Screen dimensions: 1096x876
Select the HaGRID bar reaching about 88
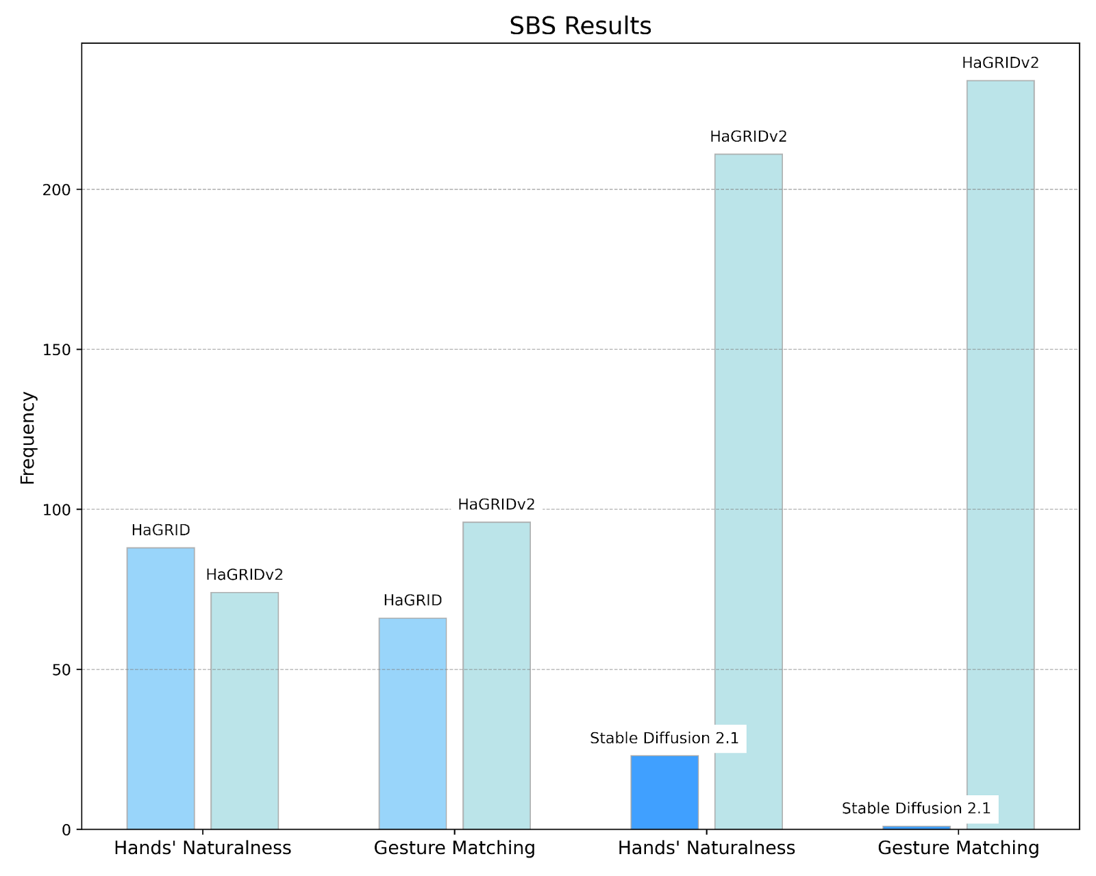tap(160, 688)
